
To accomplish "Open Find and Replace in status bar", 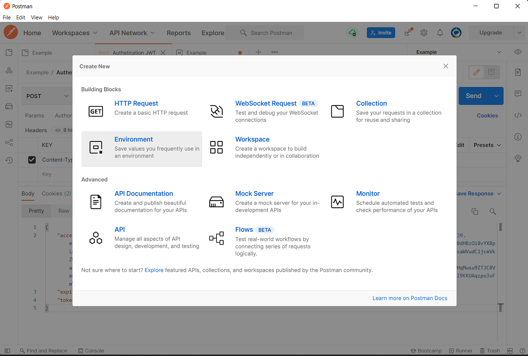I will (x=43, y=351).
